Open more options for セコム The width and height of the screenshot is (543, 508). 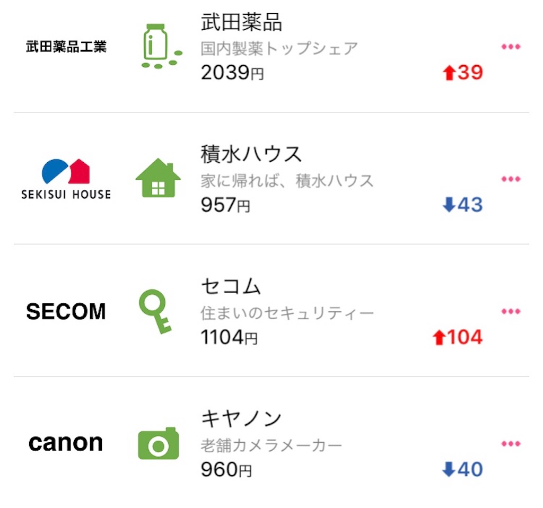click(x=511, y=311)
